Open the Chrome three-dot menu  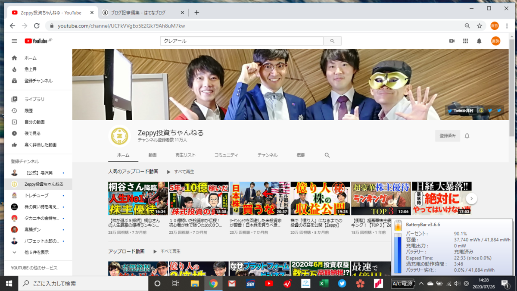pyautogui.click(x=507, y=26)
